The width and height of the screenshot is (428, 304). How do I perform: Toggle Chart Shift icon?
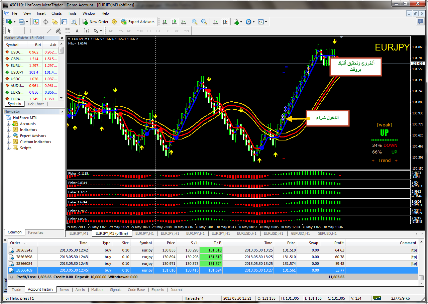coord(225,22)
